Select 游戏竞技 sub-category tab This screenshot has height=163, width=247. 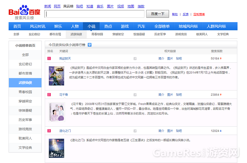pyautogui.click(x=181, y=34)
